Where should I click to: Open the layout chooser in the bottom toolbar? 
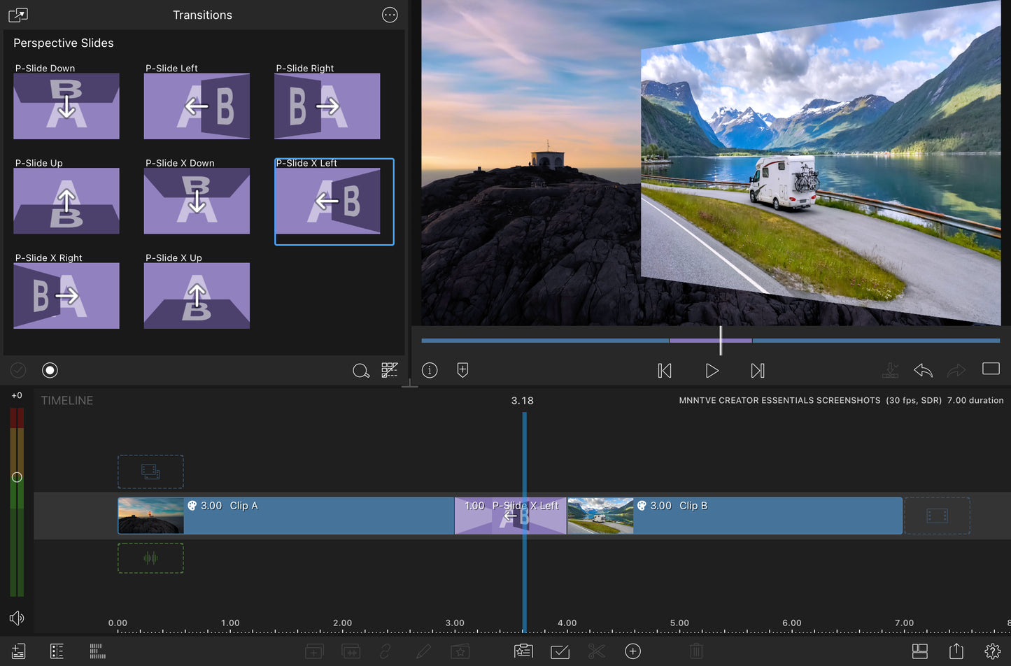click(x=919, y=651)
